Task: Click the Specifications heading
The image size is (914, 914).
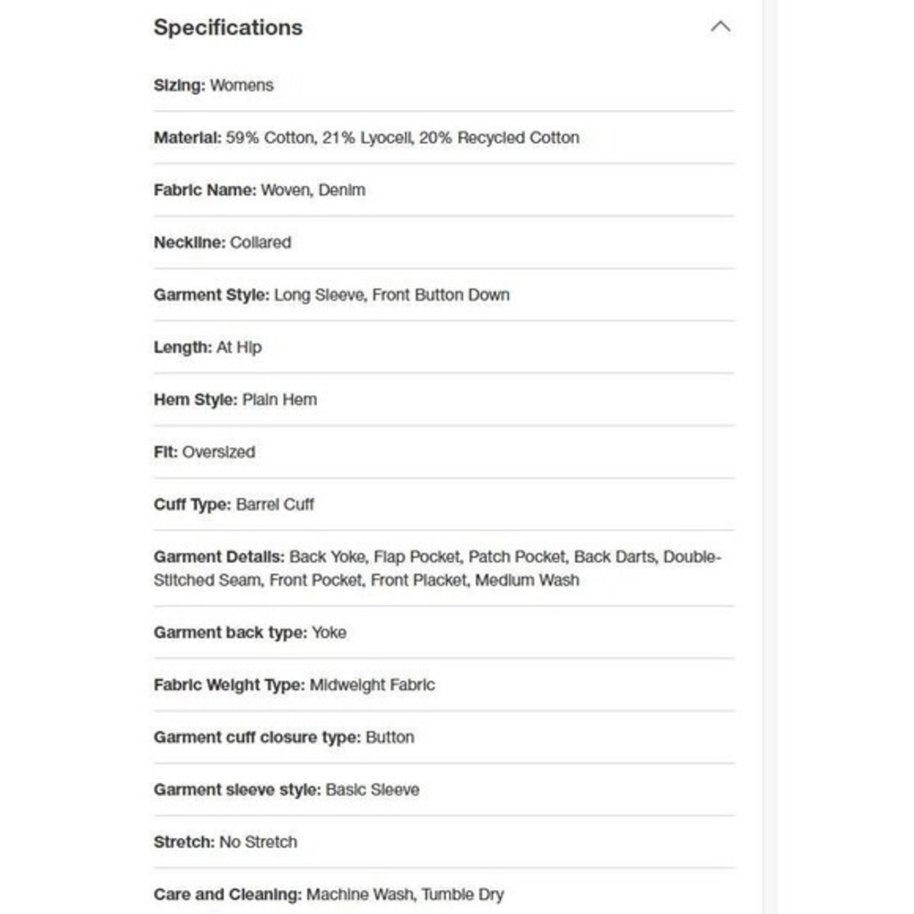Action: click(x=228, y=27)
